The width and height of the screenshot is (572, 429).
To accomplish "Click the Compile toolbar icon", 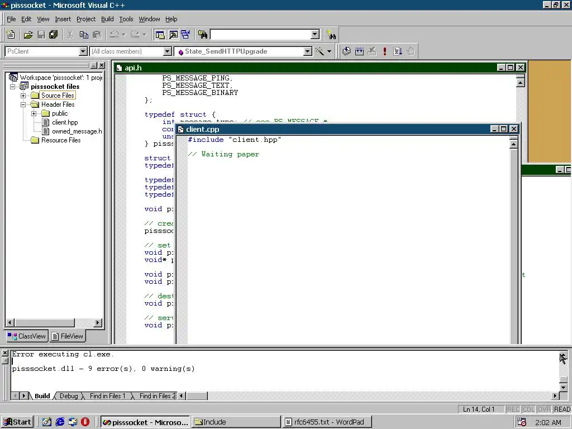I will pos(346,51).
